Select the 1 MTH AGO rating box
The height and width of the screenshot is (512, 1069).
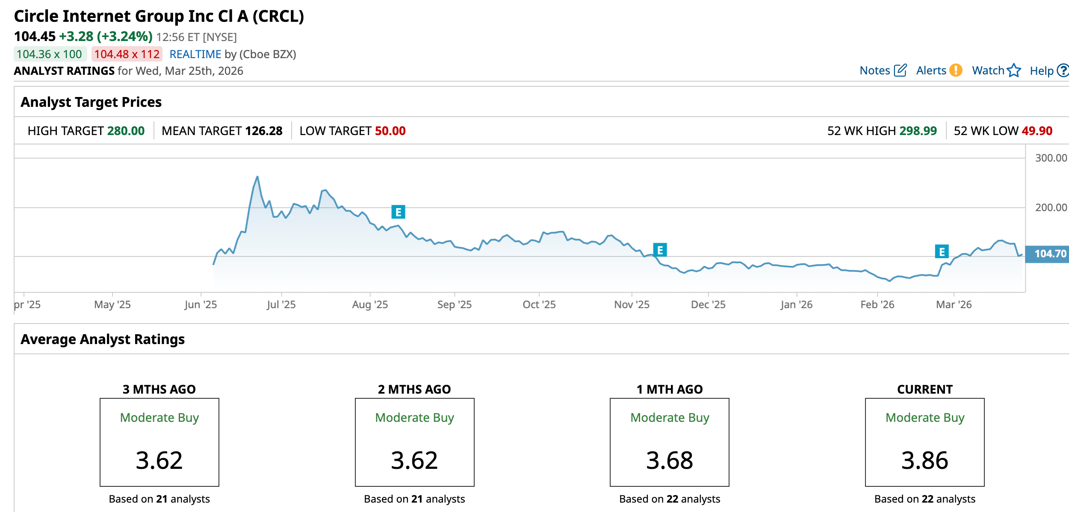coord(669,442)
